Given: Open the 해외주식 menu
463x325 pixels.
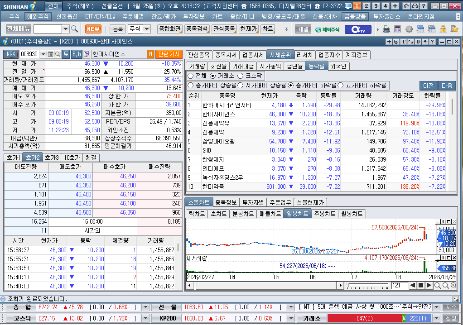Looking at the screenshot, I should [38, 16].
